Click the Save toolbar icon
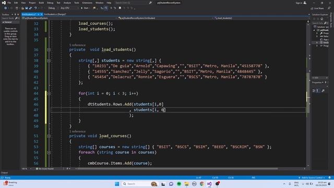334x188 pixels. [x=27, y=8]
